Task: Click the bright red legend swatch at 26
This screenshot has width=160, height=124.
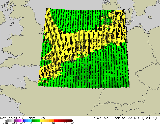Action: 55,121
